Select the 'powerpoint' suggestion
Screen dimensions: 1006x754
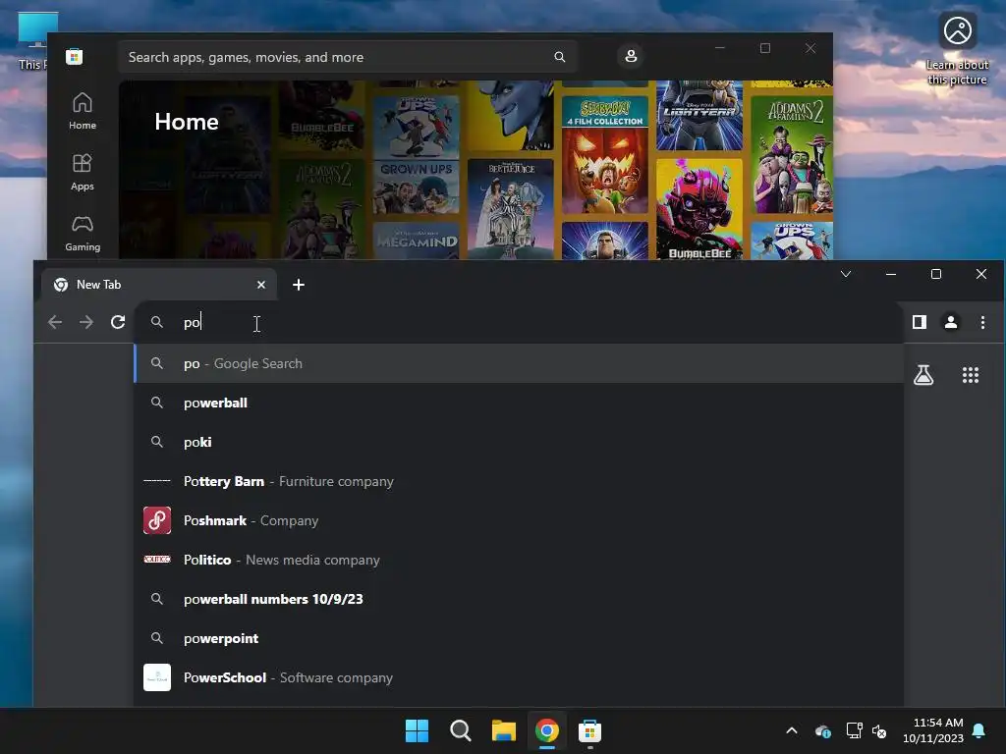pyautogui.click(x=519, y=638)
